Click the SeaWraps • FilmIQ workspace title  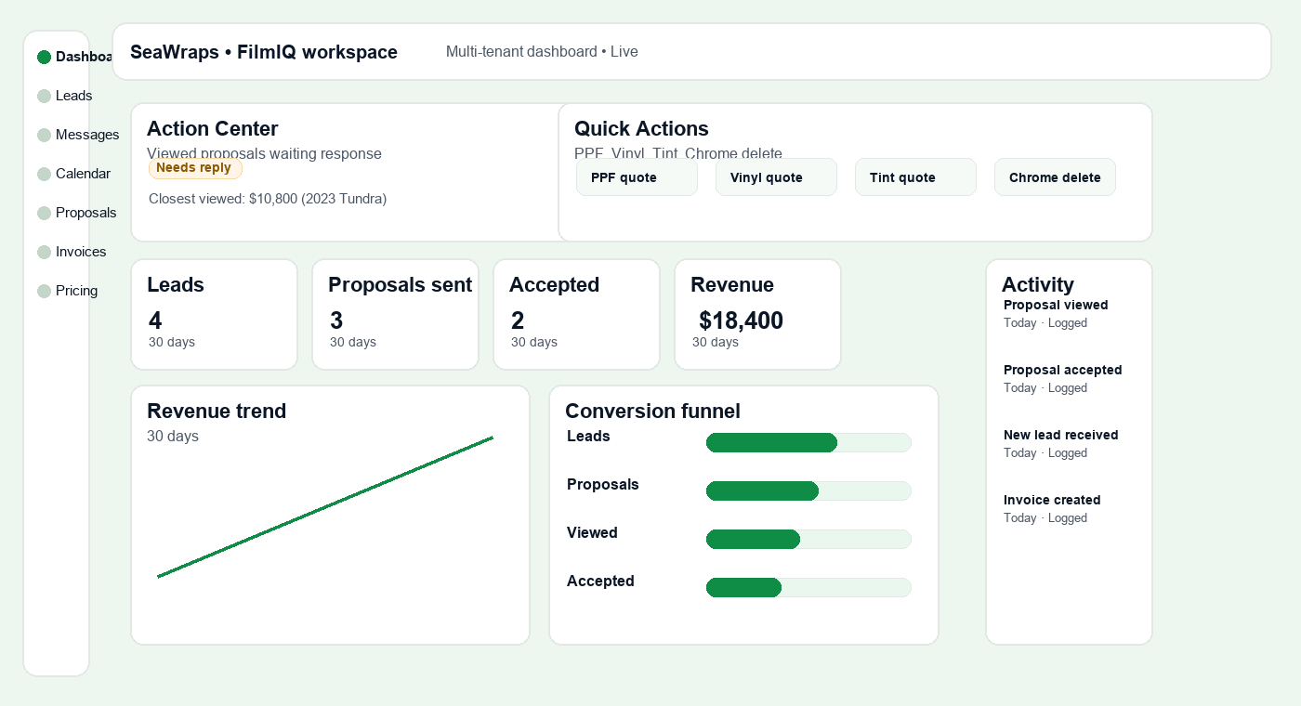tap(264, 52)
